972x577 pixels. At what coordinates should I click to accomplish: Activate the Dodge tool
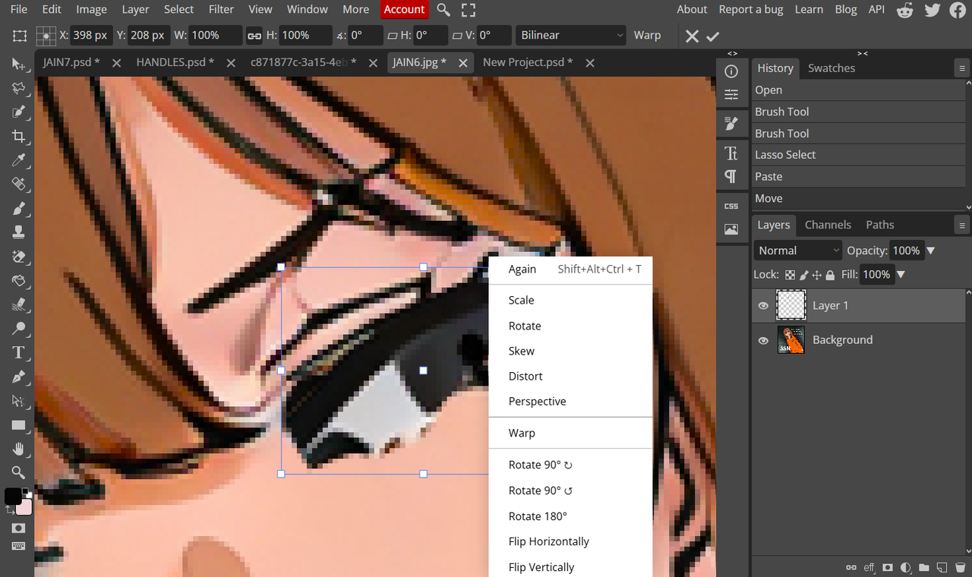(x=18, y=329)
